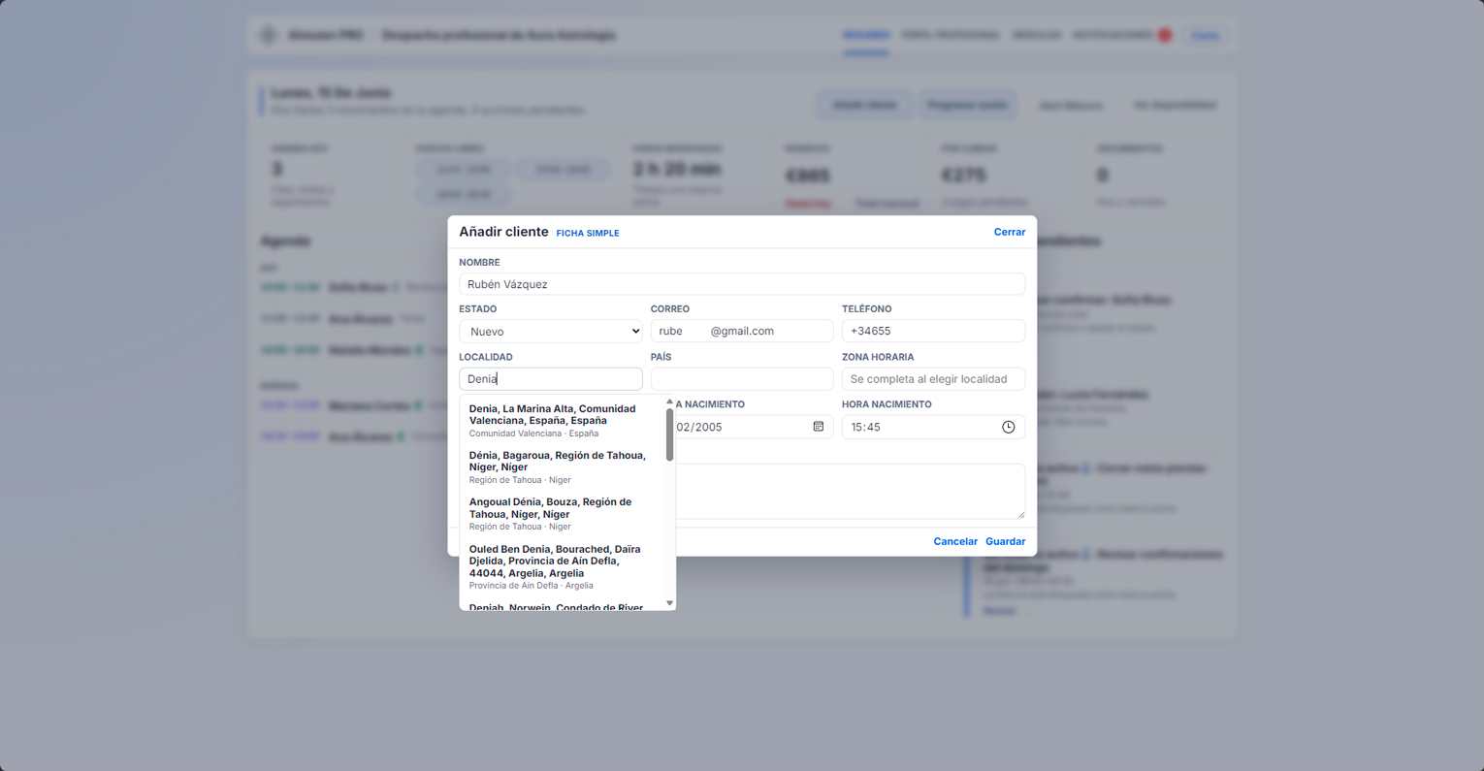
Task: Click the app logo icon in header
Action: pyautogui.click(x=269, y=36)
